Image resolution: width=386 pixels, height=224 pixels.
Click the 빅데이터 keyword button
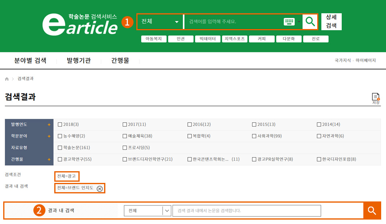(x=207, y=39)
